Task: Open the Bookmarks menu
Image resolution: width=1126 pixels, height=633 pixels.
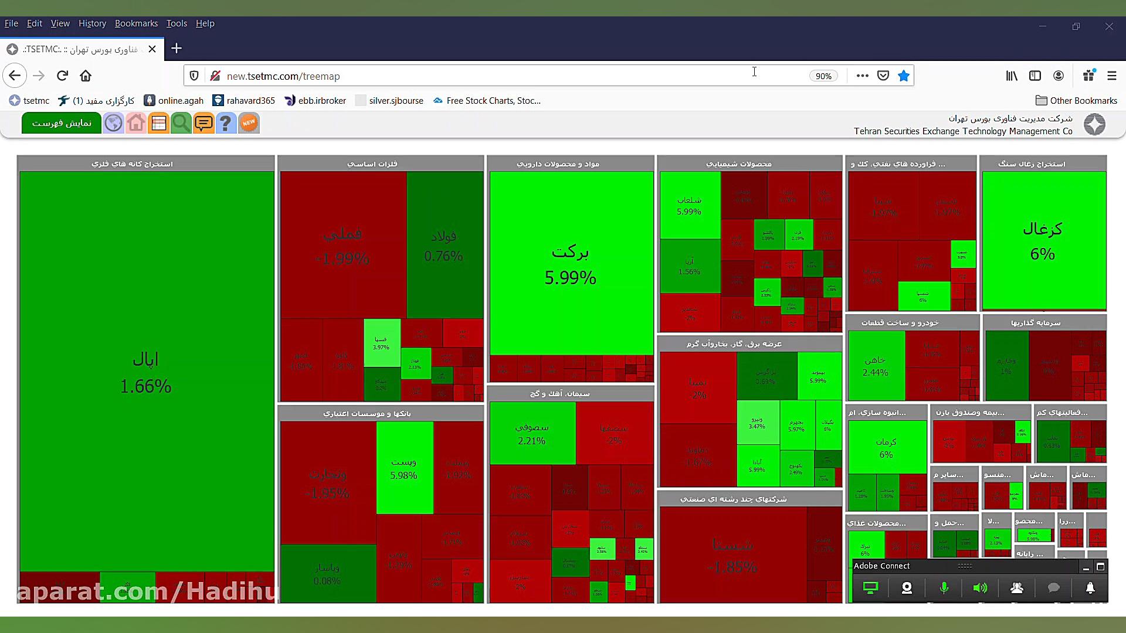Action: 136,23
